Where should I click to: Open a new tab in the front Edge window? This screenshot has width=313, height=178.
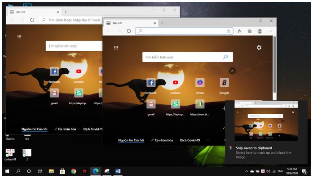(x=162, y=23)
